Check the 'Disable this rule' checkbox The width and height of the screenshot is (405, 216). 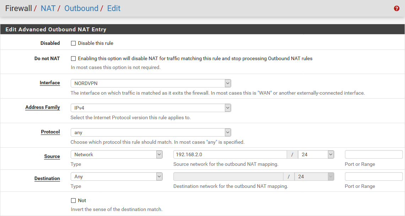[74, 43]
